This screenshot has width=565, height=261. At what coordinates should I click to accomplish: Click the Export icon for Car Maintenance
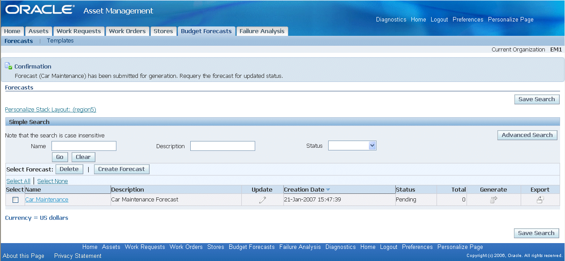point(540,200)
